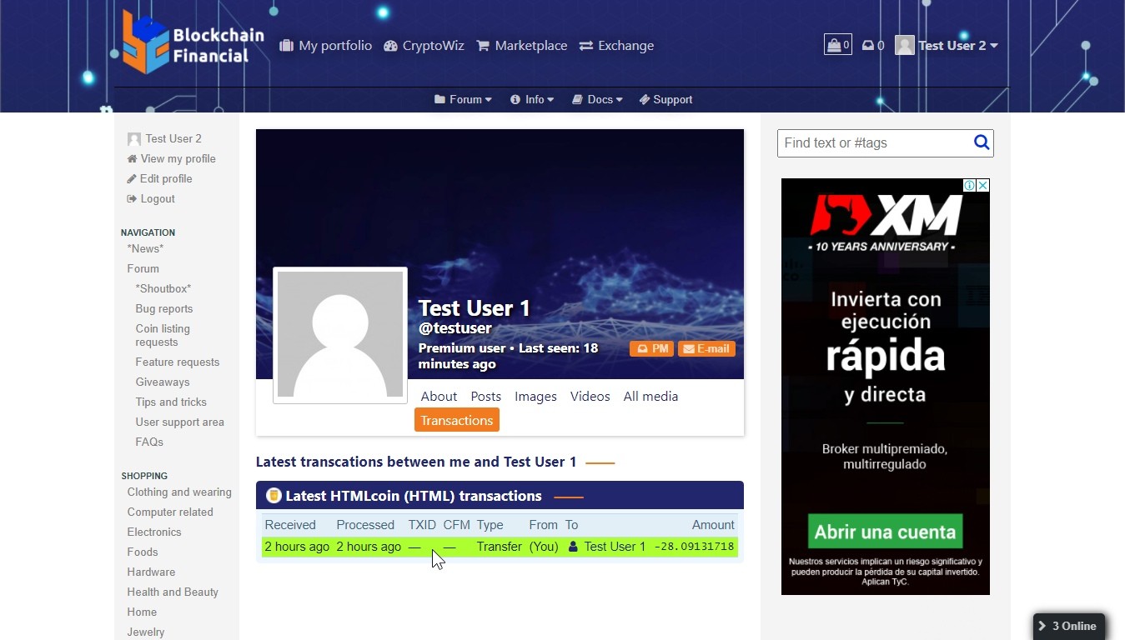Select the Transactions tab
This screenshot has height=640, width=1125.
coord(456,420)
